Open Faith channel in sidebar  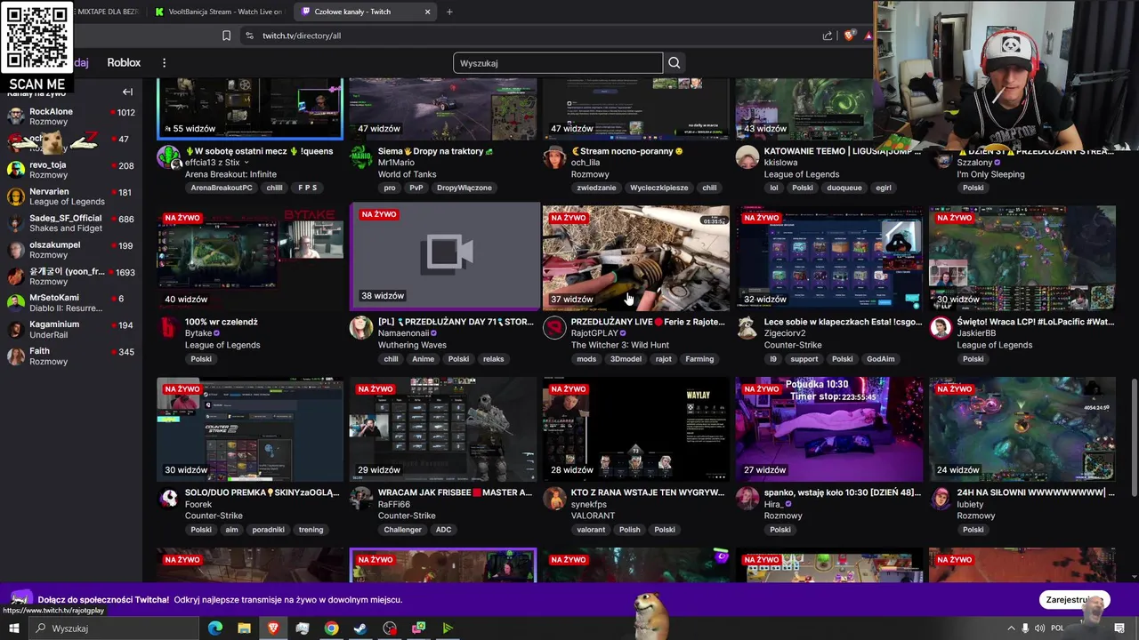click(71, 356)
